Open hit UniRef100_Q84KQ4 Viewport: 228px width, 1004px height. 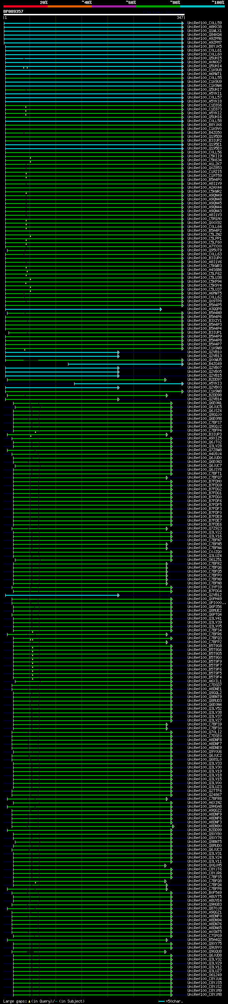click(204, 35)
